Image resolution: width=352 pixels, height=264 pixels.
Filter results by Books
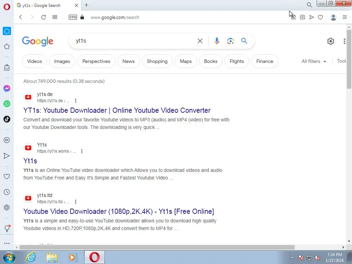coord(211,61)
